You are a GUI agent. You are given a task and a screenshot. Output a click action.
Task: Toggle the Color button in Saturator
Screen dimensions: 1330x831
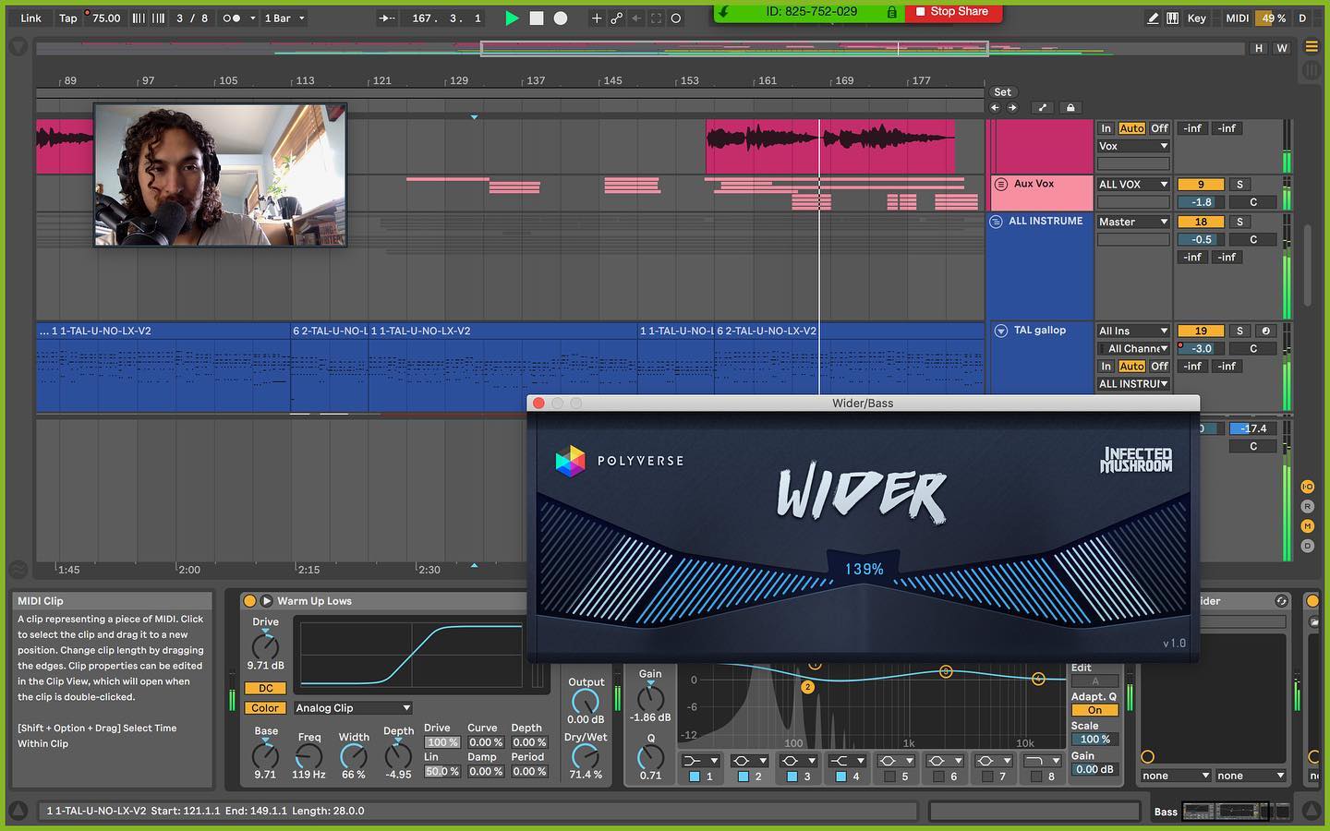[x=265, y=708]
